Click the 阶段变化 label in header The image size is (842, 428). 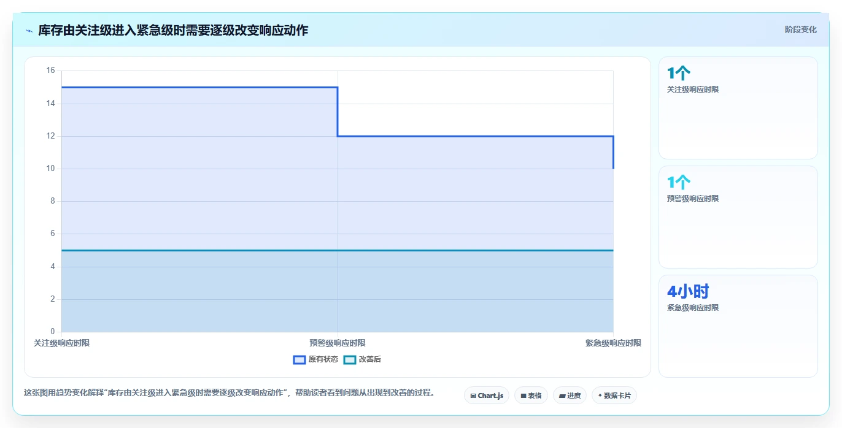tap(801, 29)
